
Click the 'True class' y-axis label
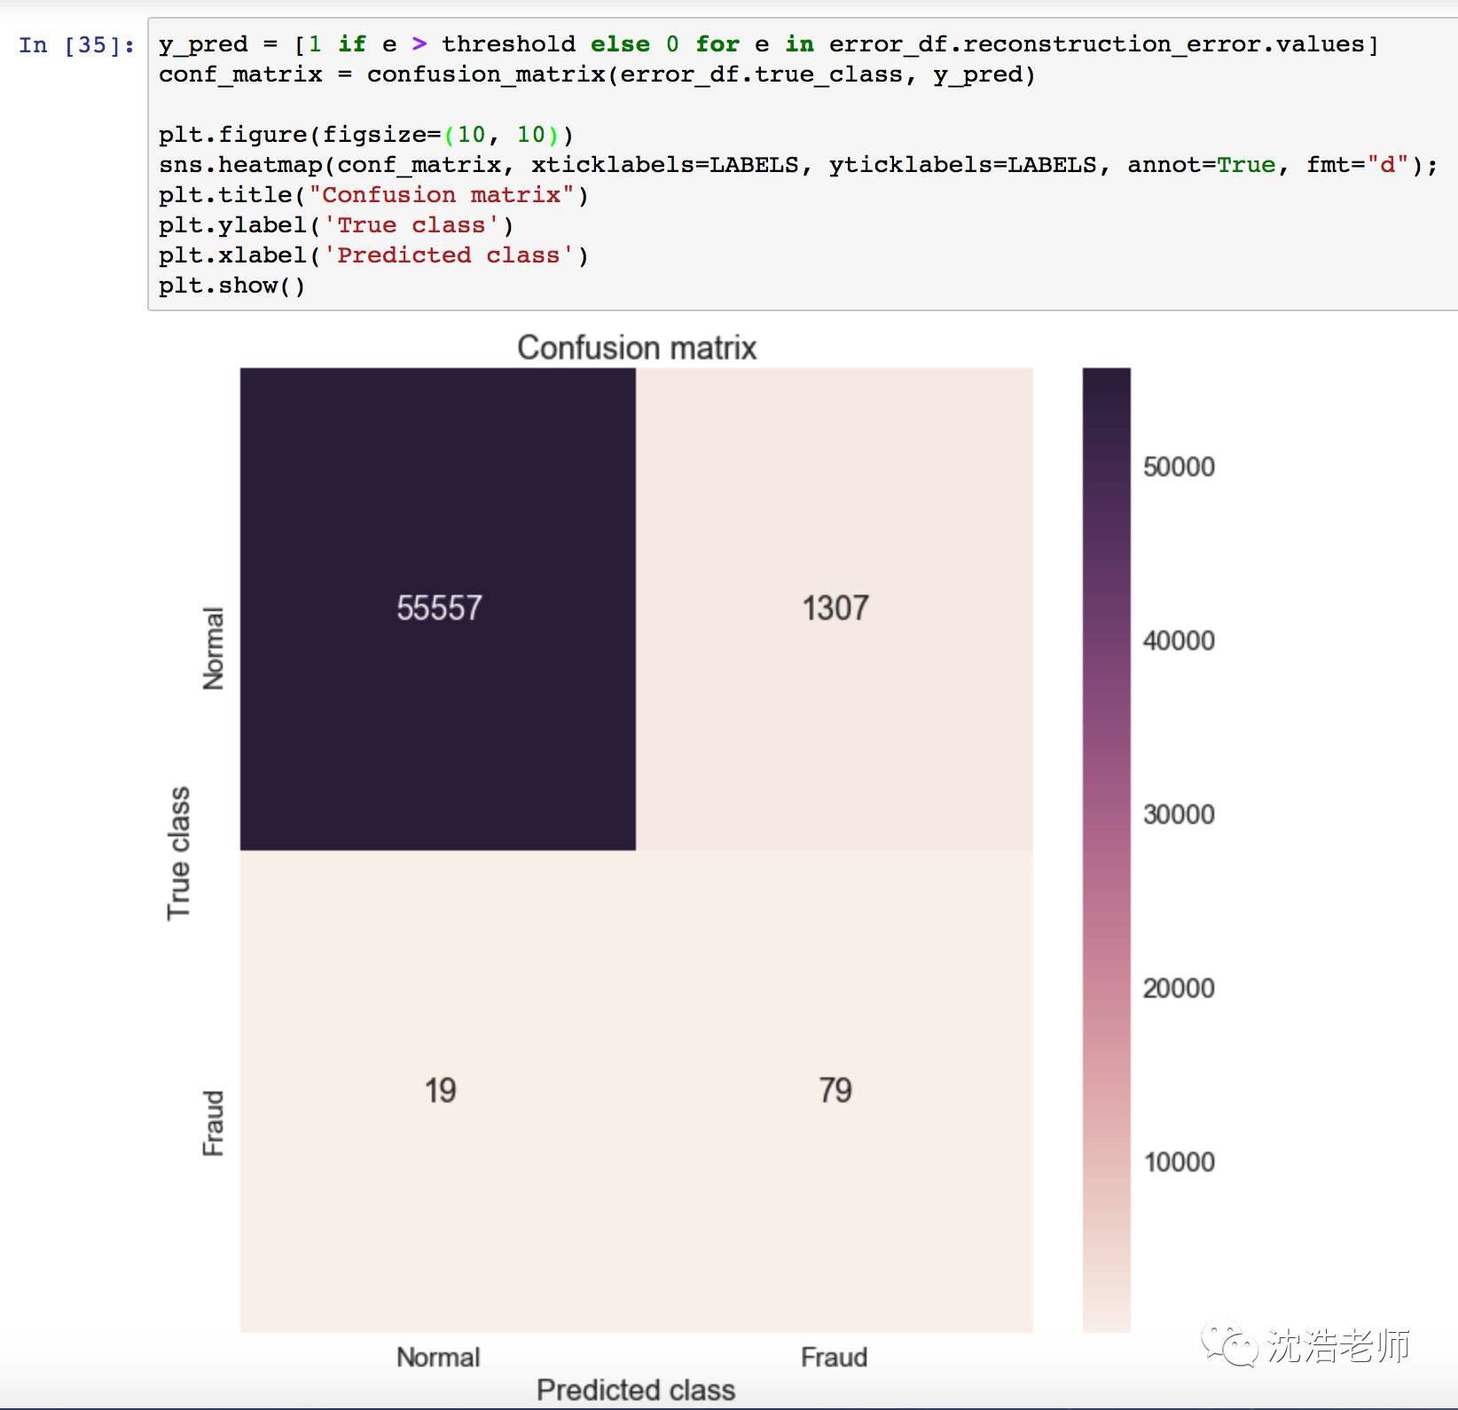(x=178, y=853)
